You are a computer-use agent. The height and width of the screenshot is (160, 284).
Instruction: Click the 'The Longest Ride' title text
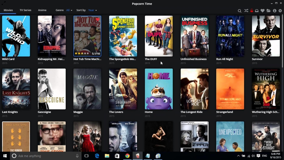tap(192, 112)
